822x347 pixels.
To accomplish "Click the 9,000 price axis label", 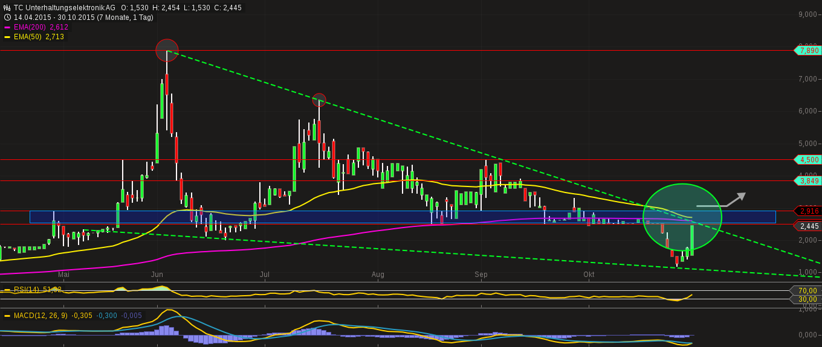I will click(809, 14).
